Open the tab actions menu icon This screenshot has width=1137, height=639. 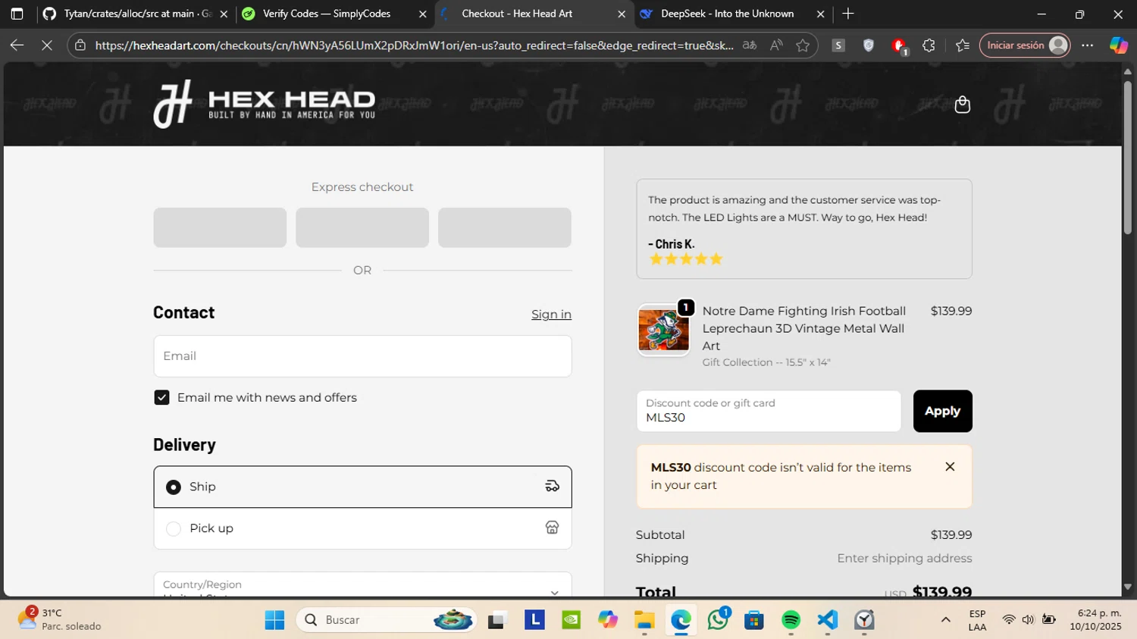click(x=17, y=14)
